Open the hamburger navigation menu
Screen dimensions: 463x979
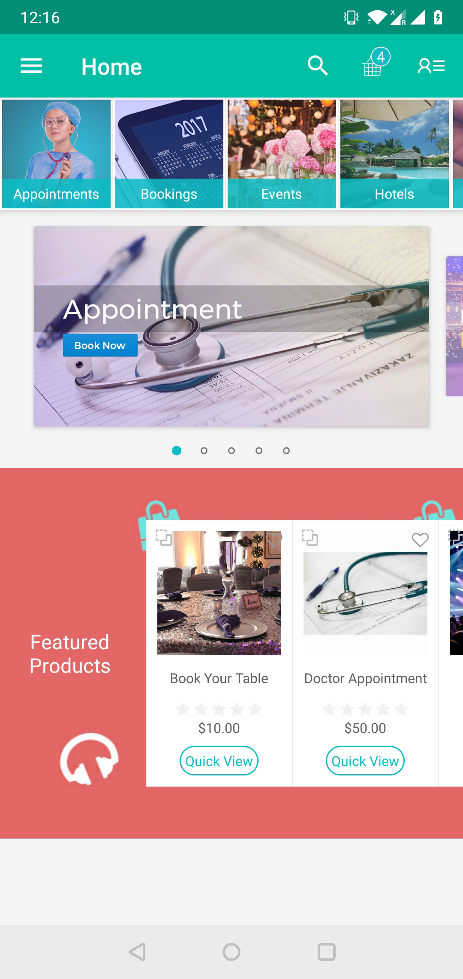click(x=31, y=66)
